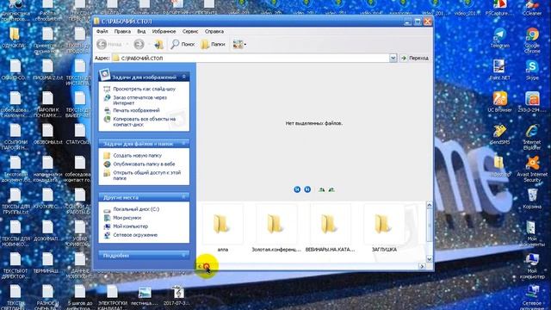Click the horizontal scrollbar left arrow

[200, 266]
